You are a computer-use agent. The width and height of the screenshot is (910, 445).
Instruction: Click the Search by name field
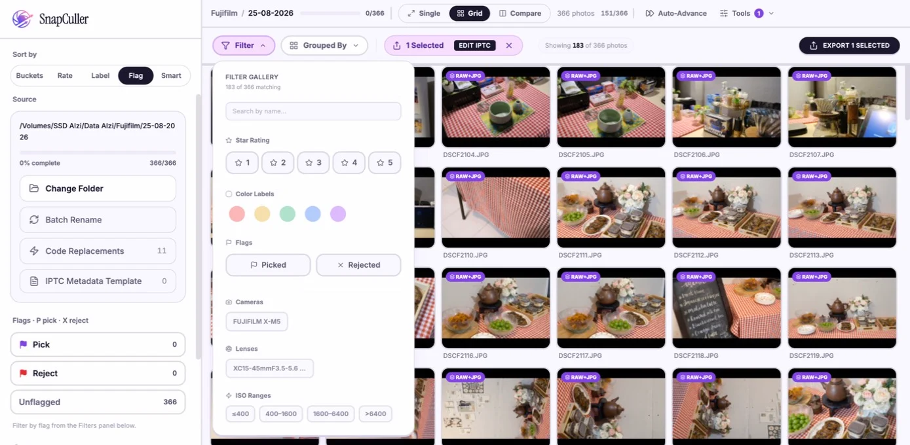coord(313,111)
